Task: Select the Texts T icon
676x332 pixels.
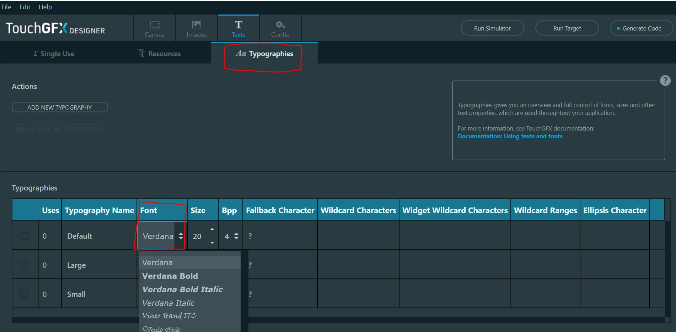Action: [x=238, y=24]
